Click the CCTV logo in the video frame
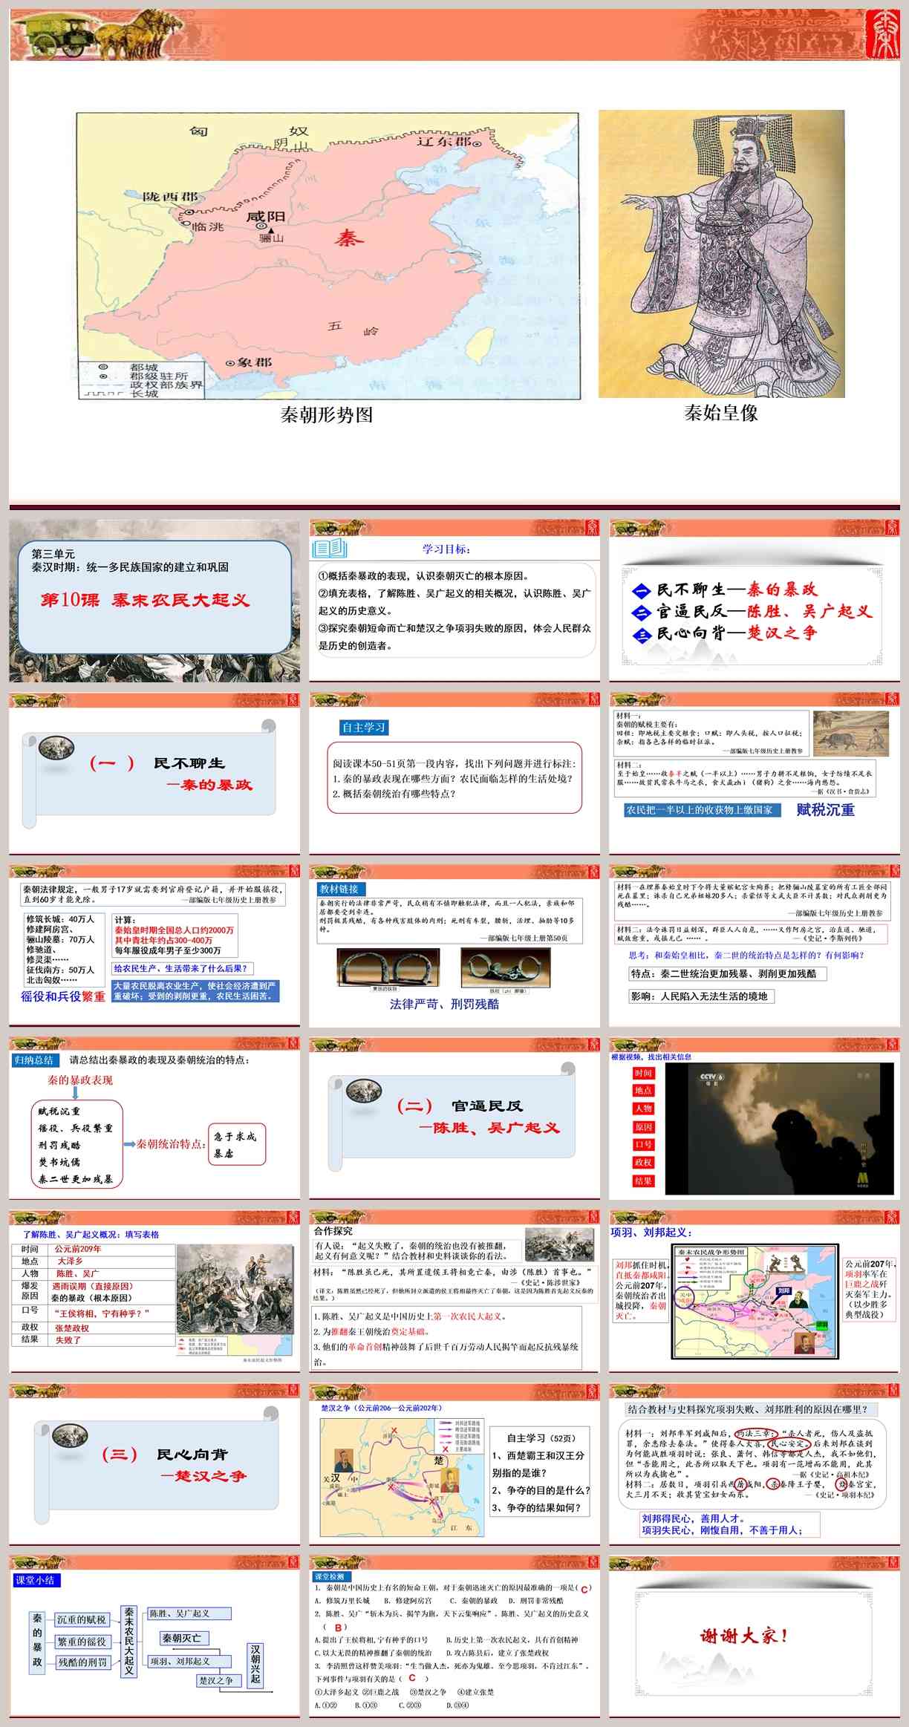This screenshot has width=909, height=1727. pyautogui.click(x=711, y=1077)
